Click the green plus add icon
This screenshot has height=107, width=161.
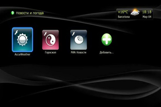107,40
